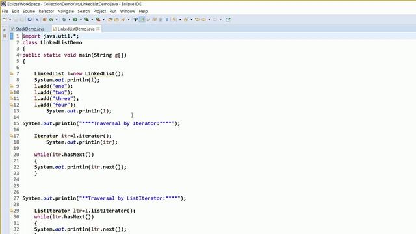Open the Search menu
The image size is (416, 234).
[x=84, y=12]
